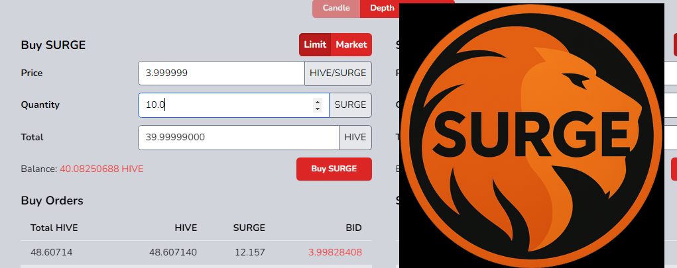Select the 3.99828408 bid price
This screenshot has height=268, width=677.
coord(335,252)
